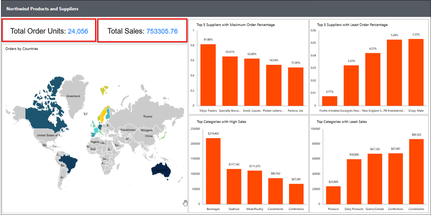Click the Northwind Products and Suppliers title
Image resolution: width=431 pixels, height=215 pixels.
click(42, 9)
